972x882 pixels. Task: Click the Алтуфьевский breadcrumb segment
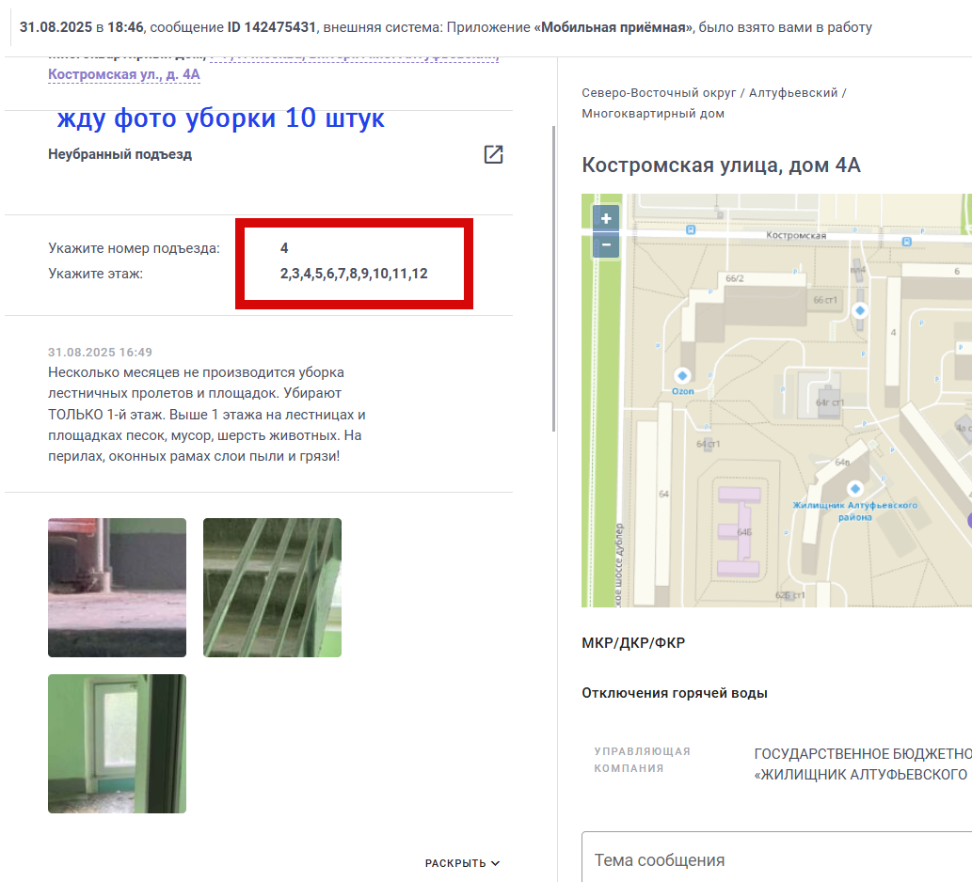pyautogui.click(x=793, y=93)
